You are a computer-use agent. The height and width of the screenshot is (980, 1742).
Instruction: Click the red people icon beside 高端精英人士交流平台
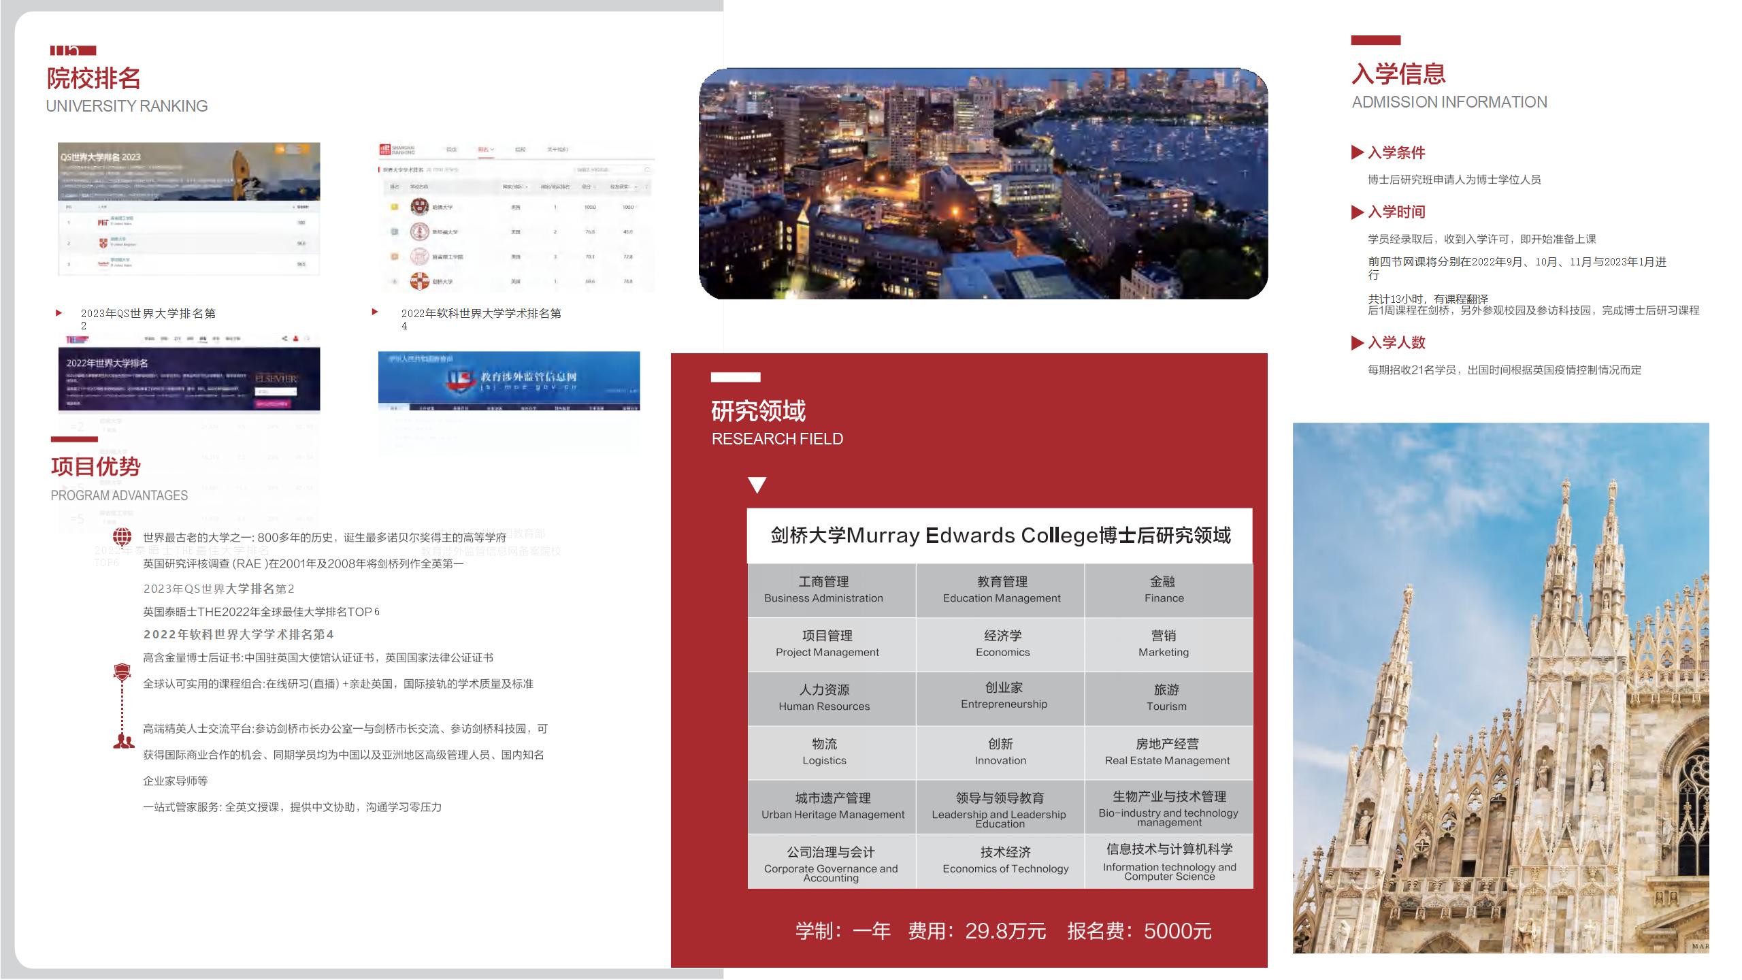123,741
